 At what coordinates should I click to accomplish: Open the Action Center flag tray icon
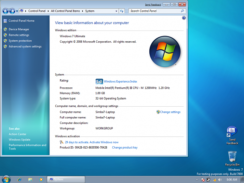click(203, 180)
